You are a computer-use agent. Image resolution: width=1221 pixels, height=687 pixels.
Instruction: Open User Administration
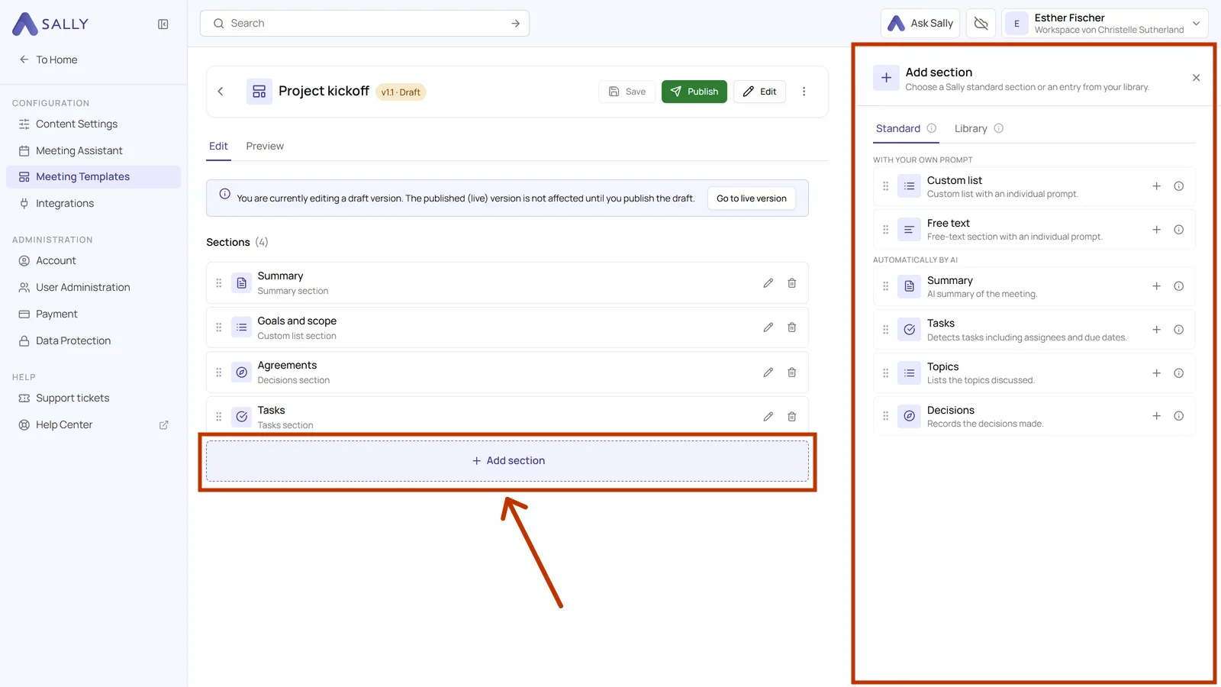coord(93,287)
